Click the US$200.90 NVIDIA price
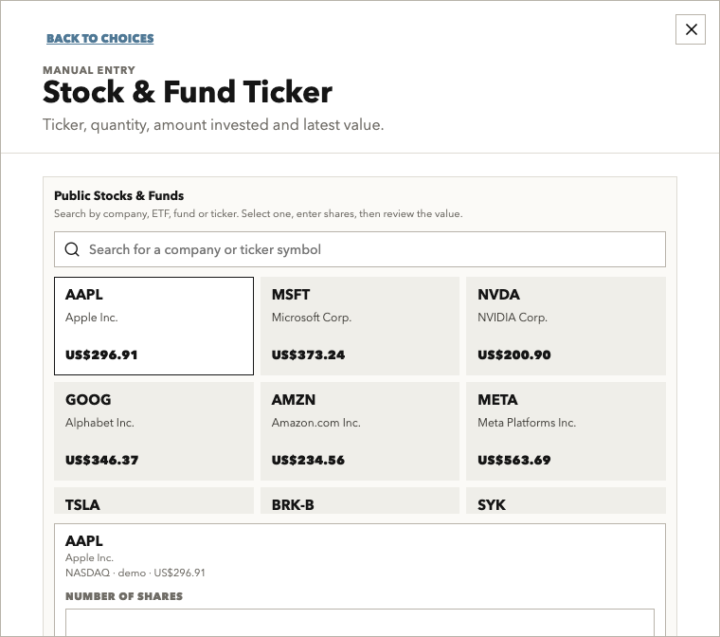Image resolution: width=720 pixels, height=637 pixels. [514, 355]
